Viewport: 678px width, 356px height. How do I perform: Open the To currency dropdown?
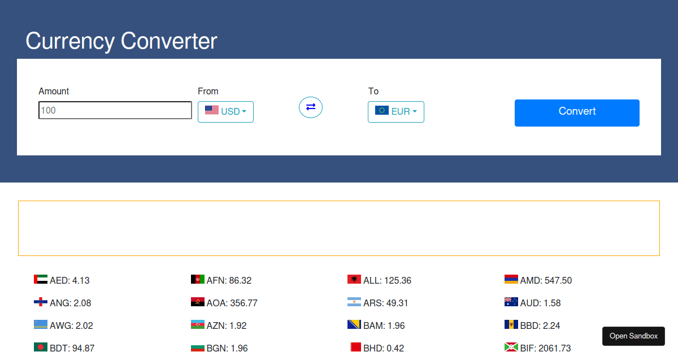click(395, 111)
